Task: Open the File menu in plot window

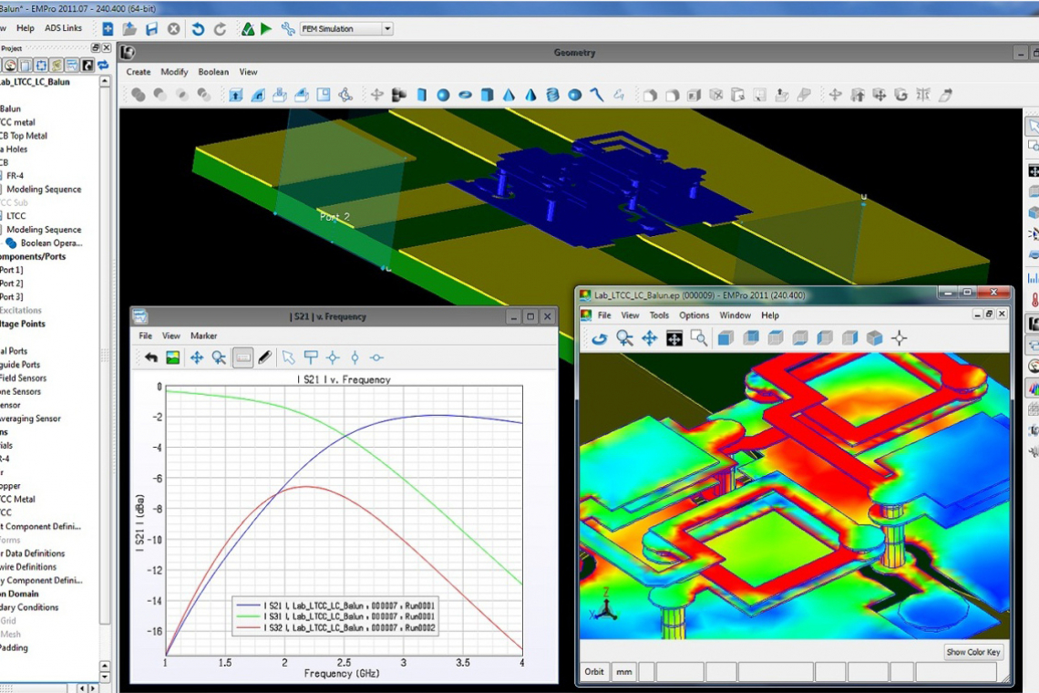Action: [145, 336]
